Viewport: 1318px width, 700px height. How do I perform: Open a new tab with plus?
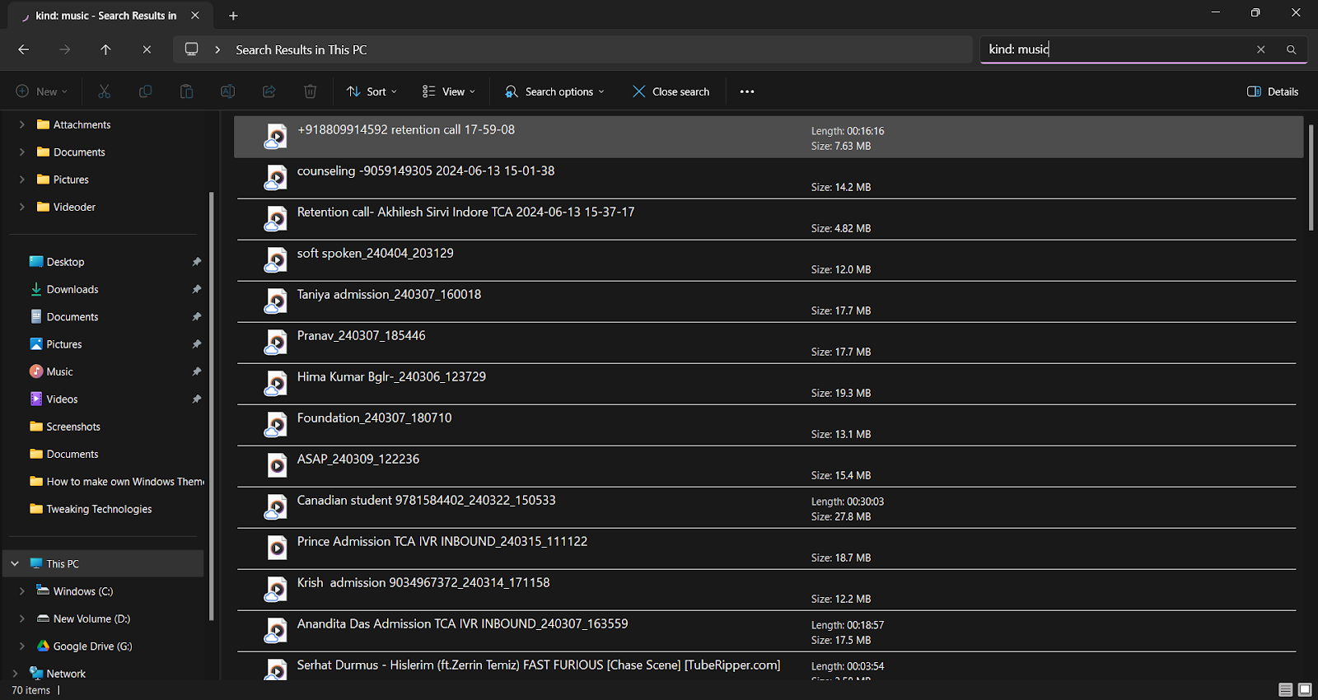(x=233, y=16)
